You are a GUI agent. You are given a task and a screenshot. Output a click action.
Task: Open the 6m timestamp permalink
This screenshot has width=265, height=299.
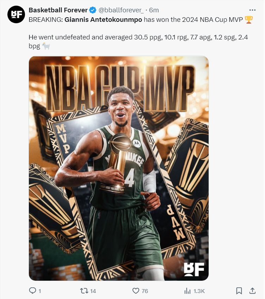tap(154, 10)
